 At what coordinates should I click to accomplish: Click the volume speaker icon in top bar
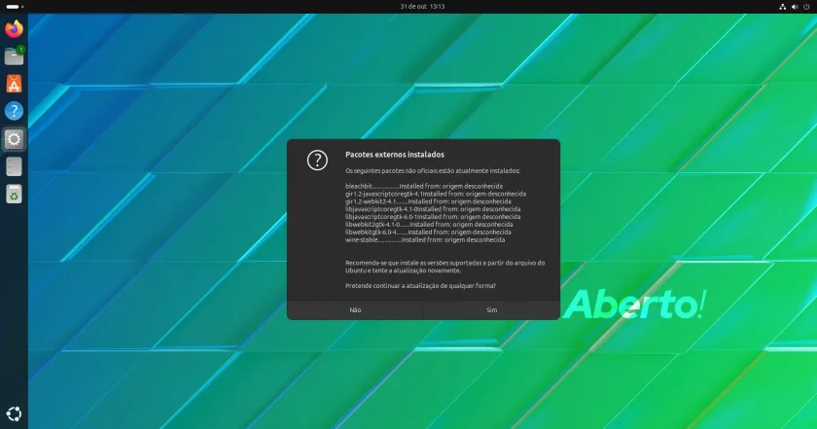tap(795, 6)
